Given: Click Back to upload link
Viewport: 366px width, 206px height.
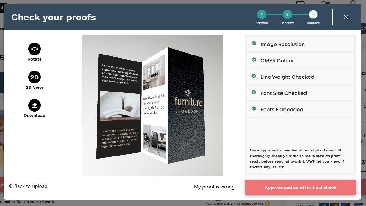Looking at the screenshot, I should click(28, 186).
